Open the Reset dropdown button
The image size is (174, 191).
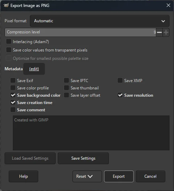[87, 176]
